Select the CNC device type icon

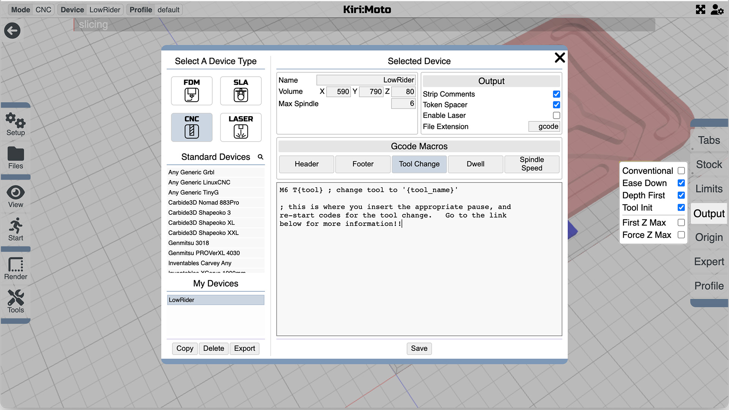tap(192, 127)
